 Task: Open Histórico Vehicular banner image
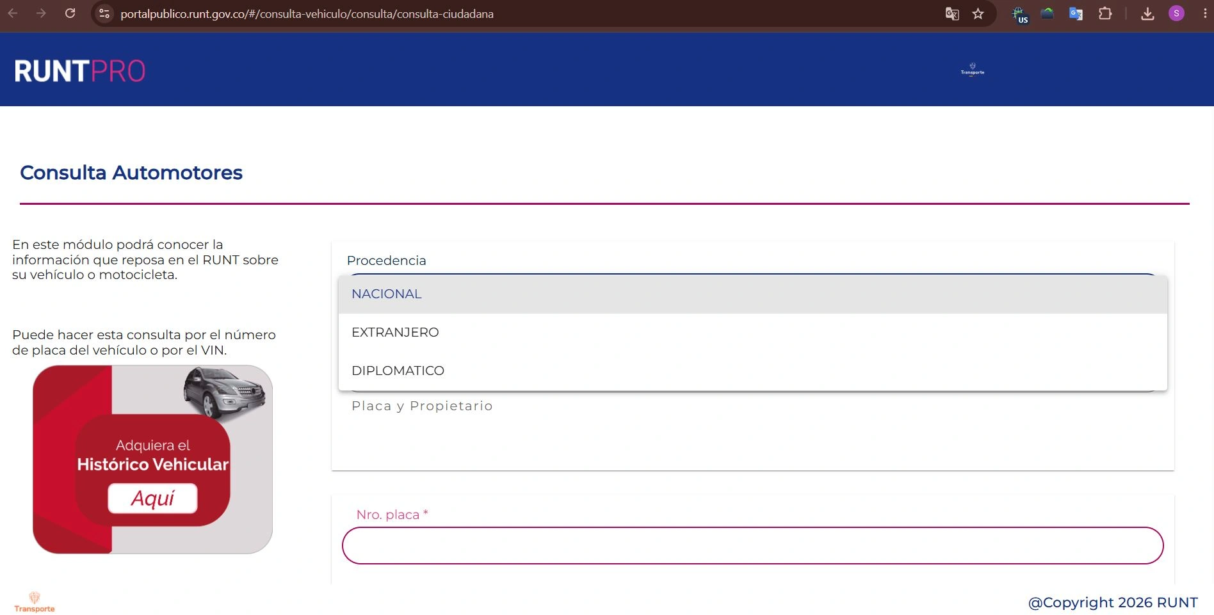point(152,459)
